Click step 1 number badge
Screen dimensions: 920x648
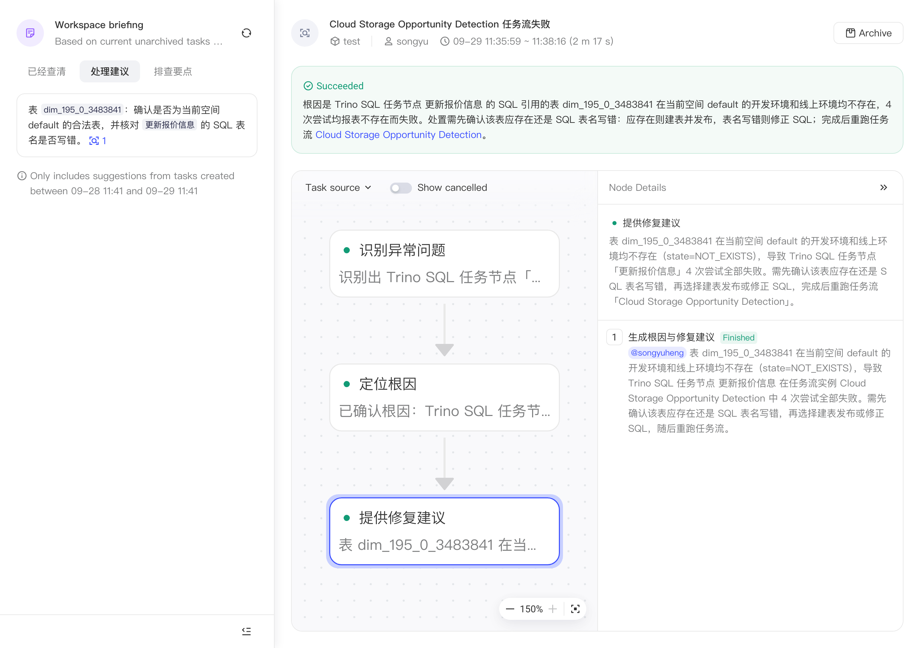tap(614, 337)
